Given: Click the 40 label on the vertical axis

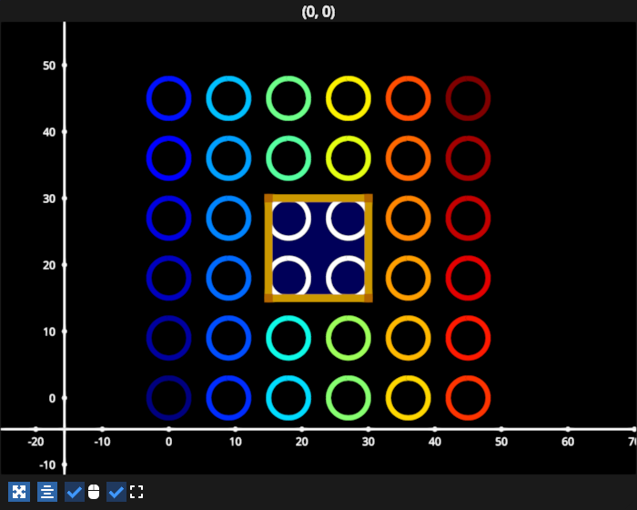Looking at the screenshot, I should (49, 132).
